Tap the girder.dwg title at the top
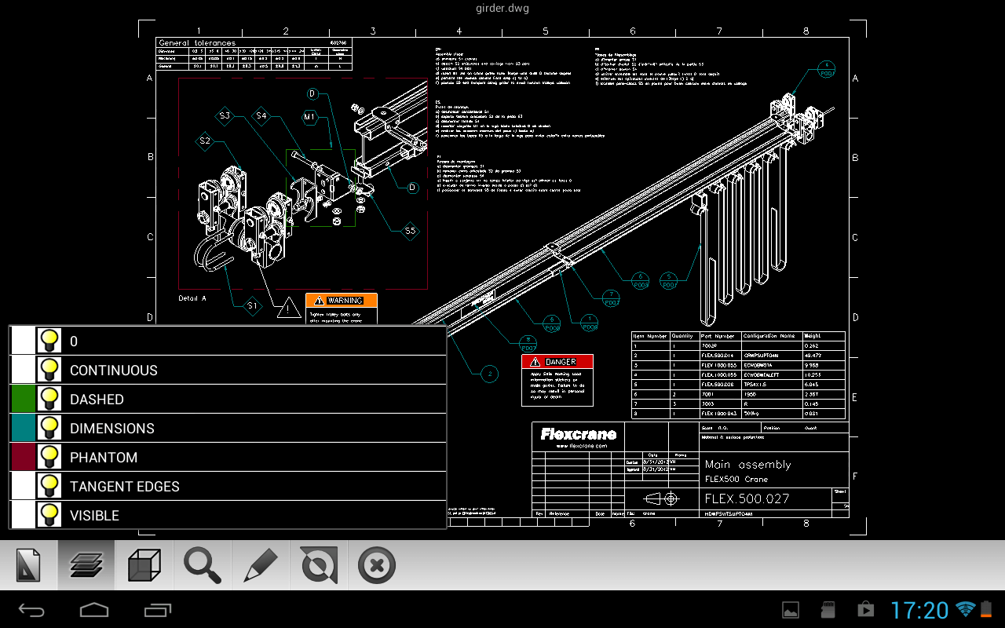The width and height of the screenshot is (1005, 628). [502, 8]
